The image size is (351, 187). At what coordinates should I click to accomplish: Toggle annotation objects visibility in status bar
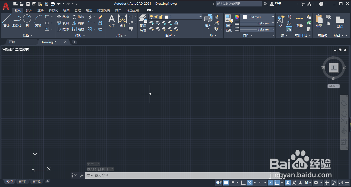pyautogui.click(x=288, y=183)
